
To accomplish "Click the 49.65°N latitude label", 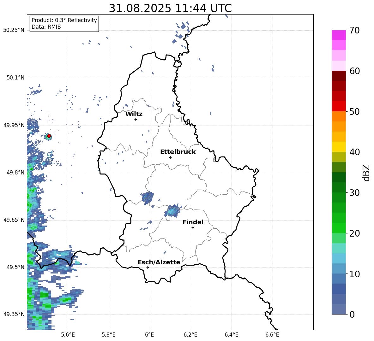I will click(14, 220).
